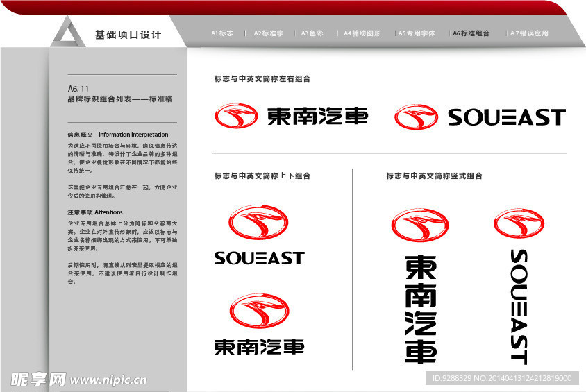586x392 pixels.
Task: Click the 基础项目设计 header title
Action: point(128,35)
